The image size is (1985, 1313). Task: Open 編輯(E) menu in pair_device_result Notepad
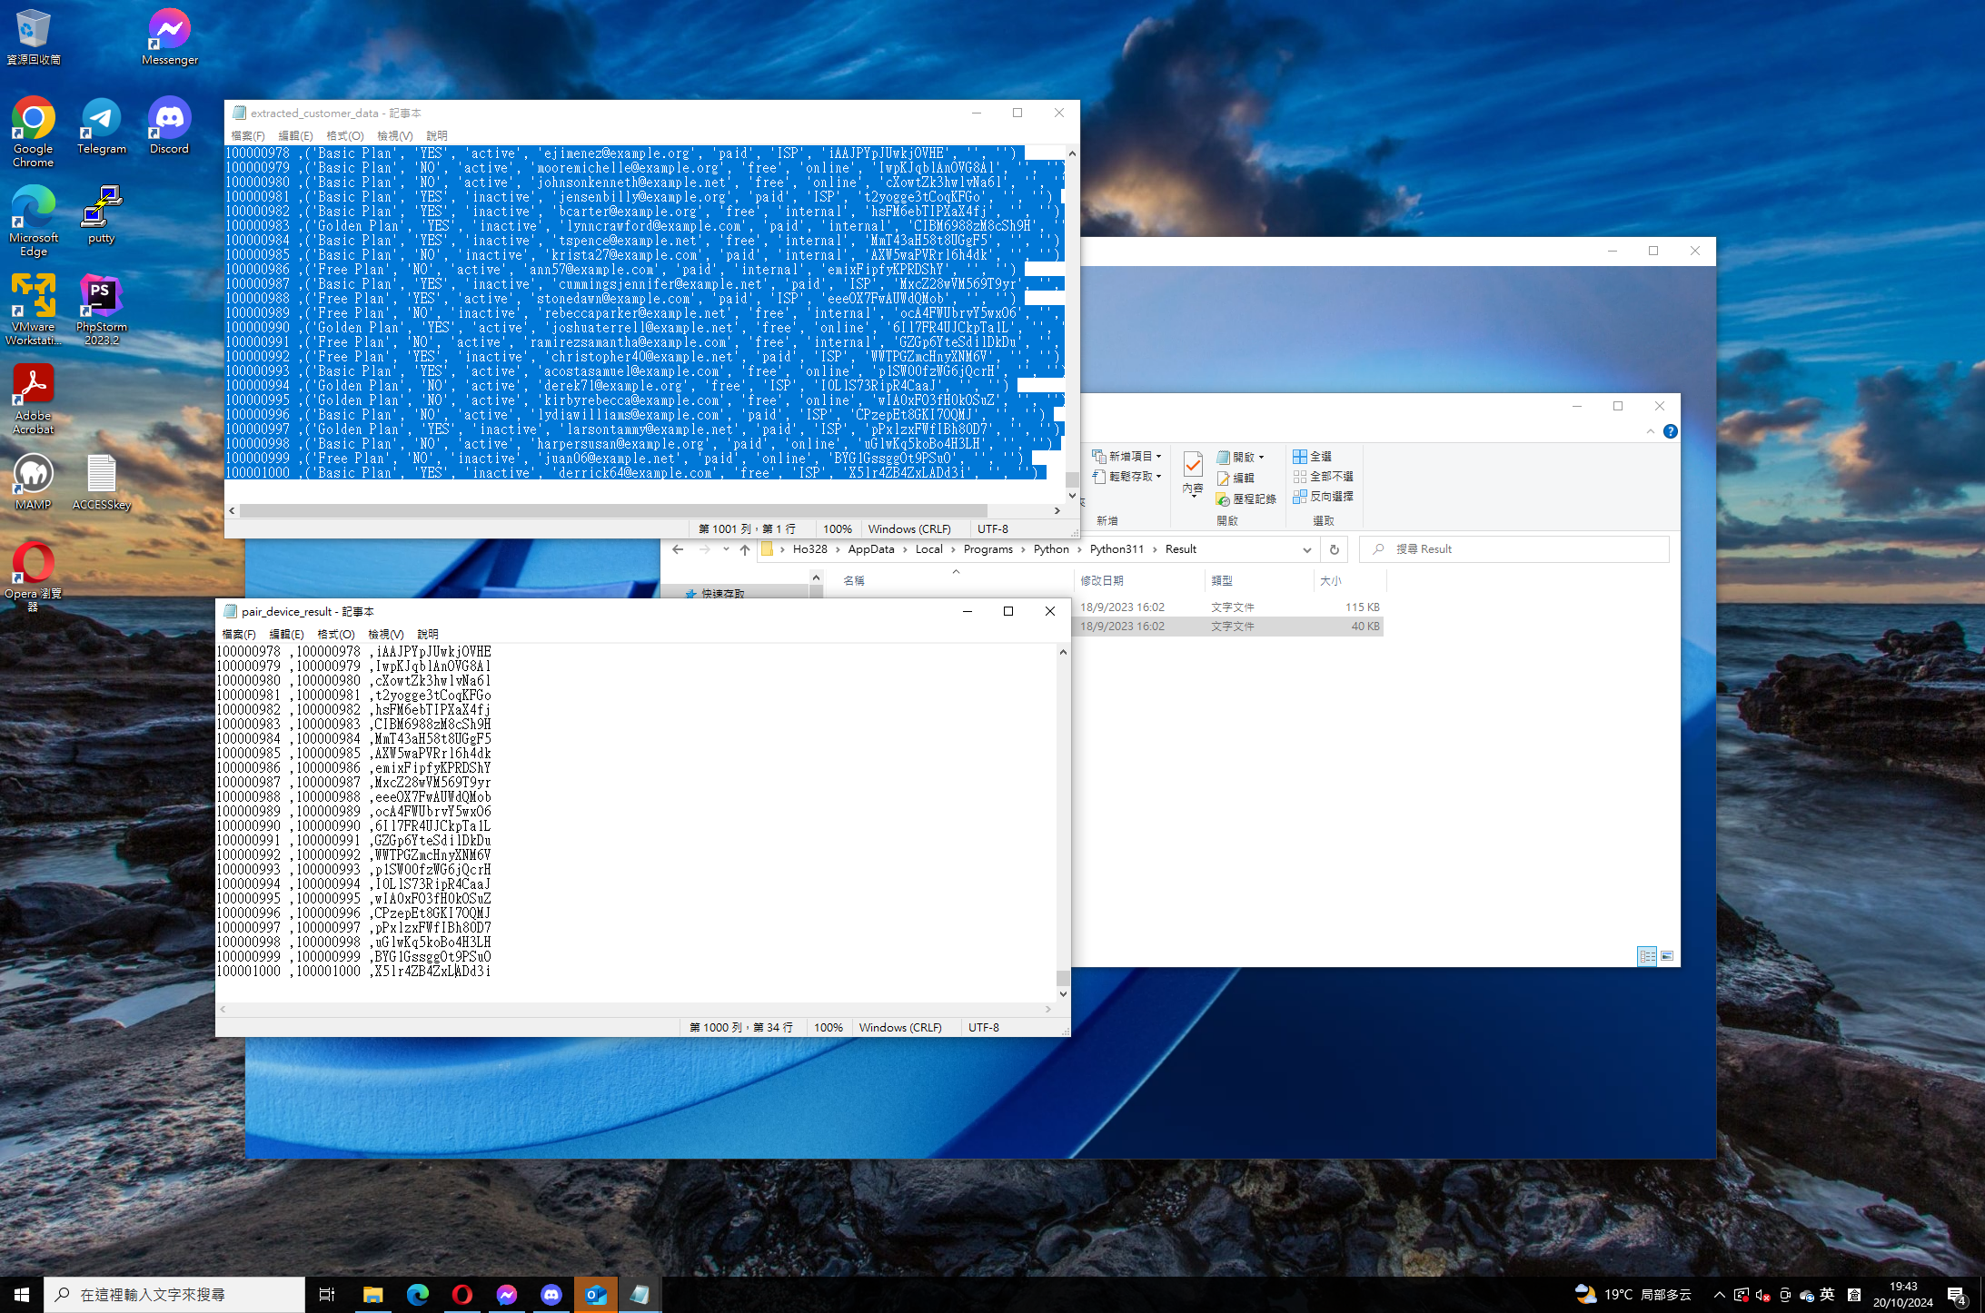[286, 635]
